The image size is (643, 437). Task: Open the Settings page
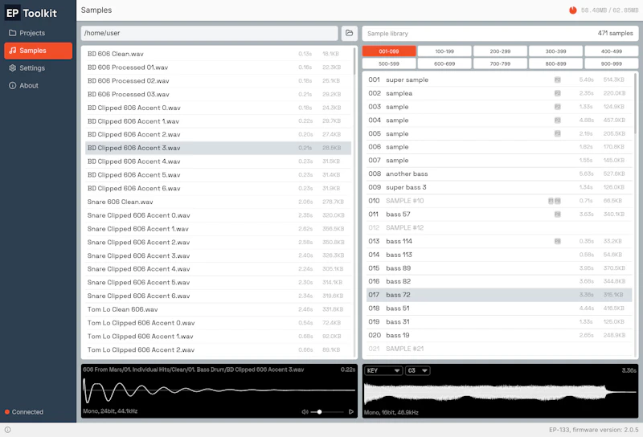38,68
